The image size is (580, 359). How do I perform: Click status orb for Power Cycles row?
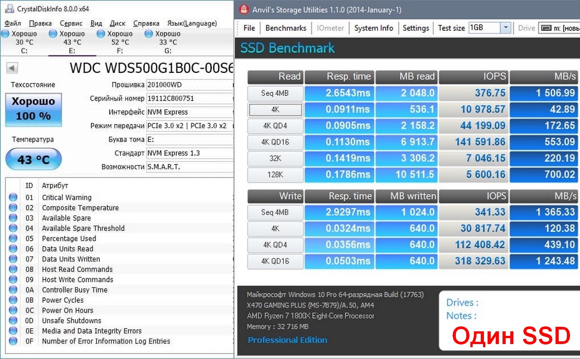[13, 300]
